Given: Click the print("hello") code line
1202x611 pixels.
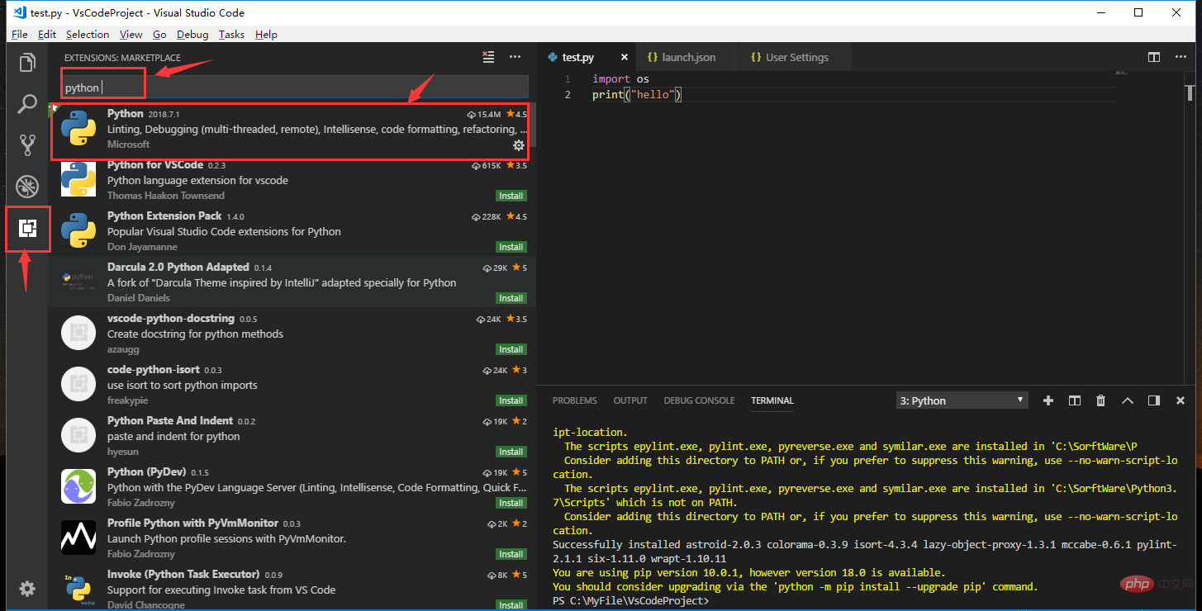Looking at the screenshot, I should pyautogui.click(x=637, y=95).
